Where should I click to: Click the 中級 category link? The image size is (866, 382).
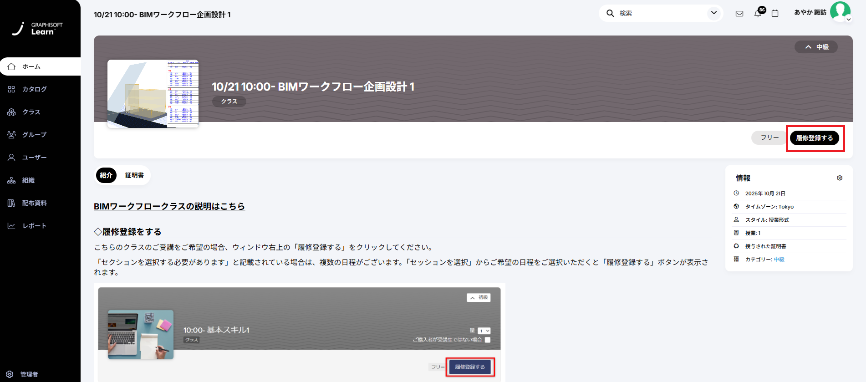click(779, 260)
